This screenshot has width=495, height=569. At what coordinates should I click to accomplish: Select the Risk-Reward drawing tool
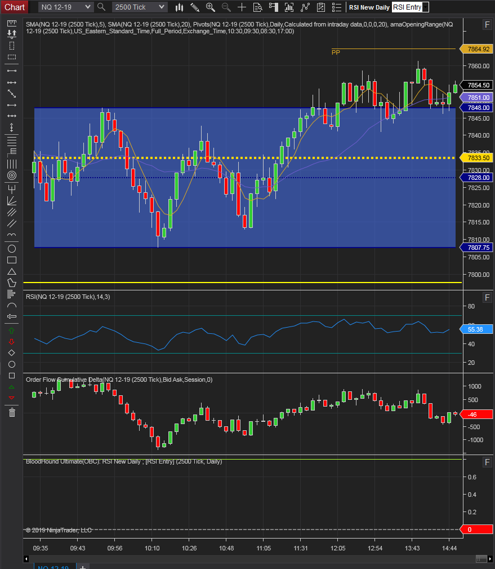coord(12,34)
